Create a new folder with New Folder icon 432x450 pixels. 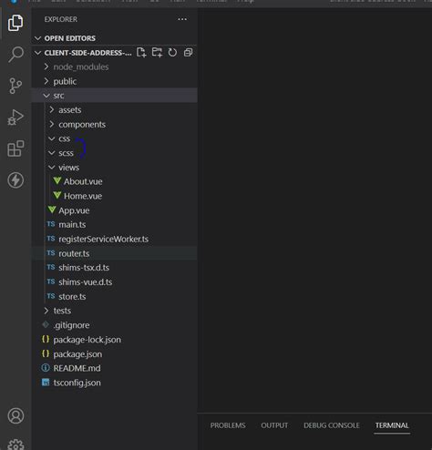157,53
